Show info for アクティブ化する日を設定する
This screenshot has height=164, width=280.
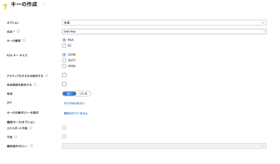pos(46,76)
